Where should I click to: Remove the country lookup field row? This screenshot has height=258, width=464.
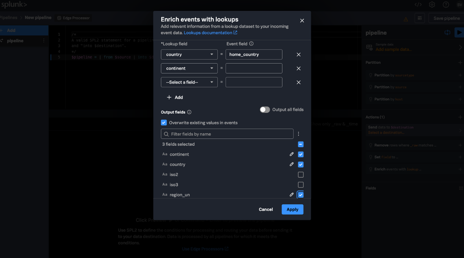pos(298,54)
